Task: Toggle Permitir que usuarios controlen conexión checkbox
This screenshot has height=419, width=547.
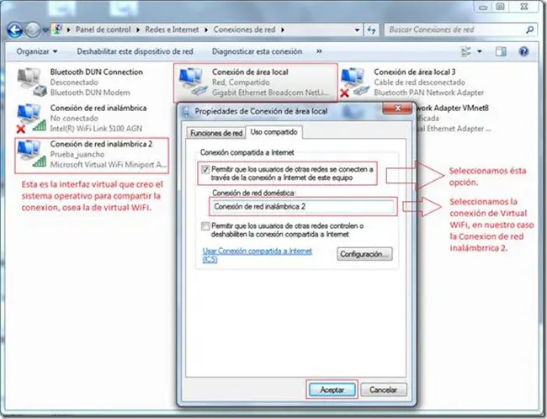Action: 205,226
